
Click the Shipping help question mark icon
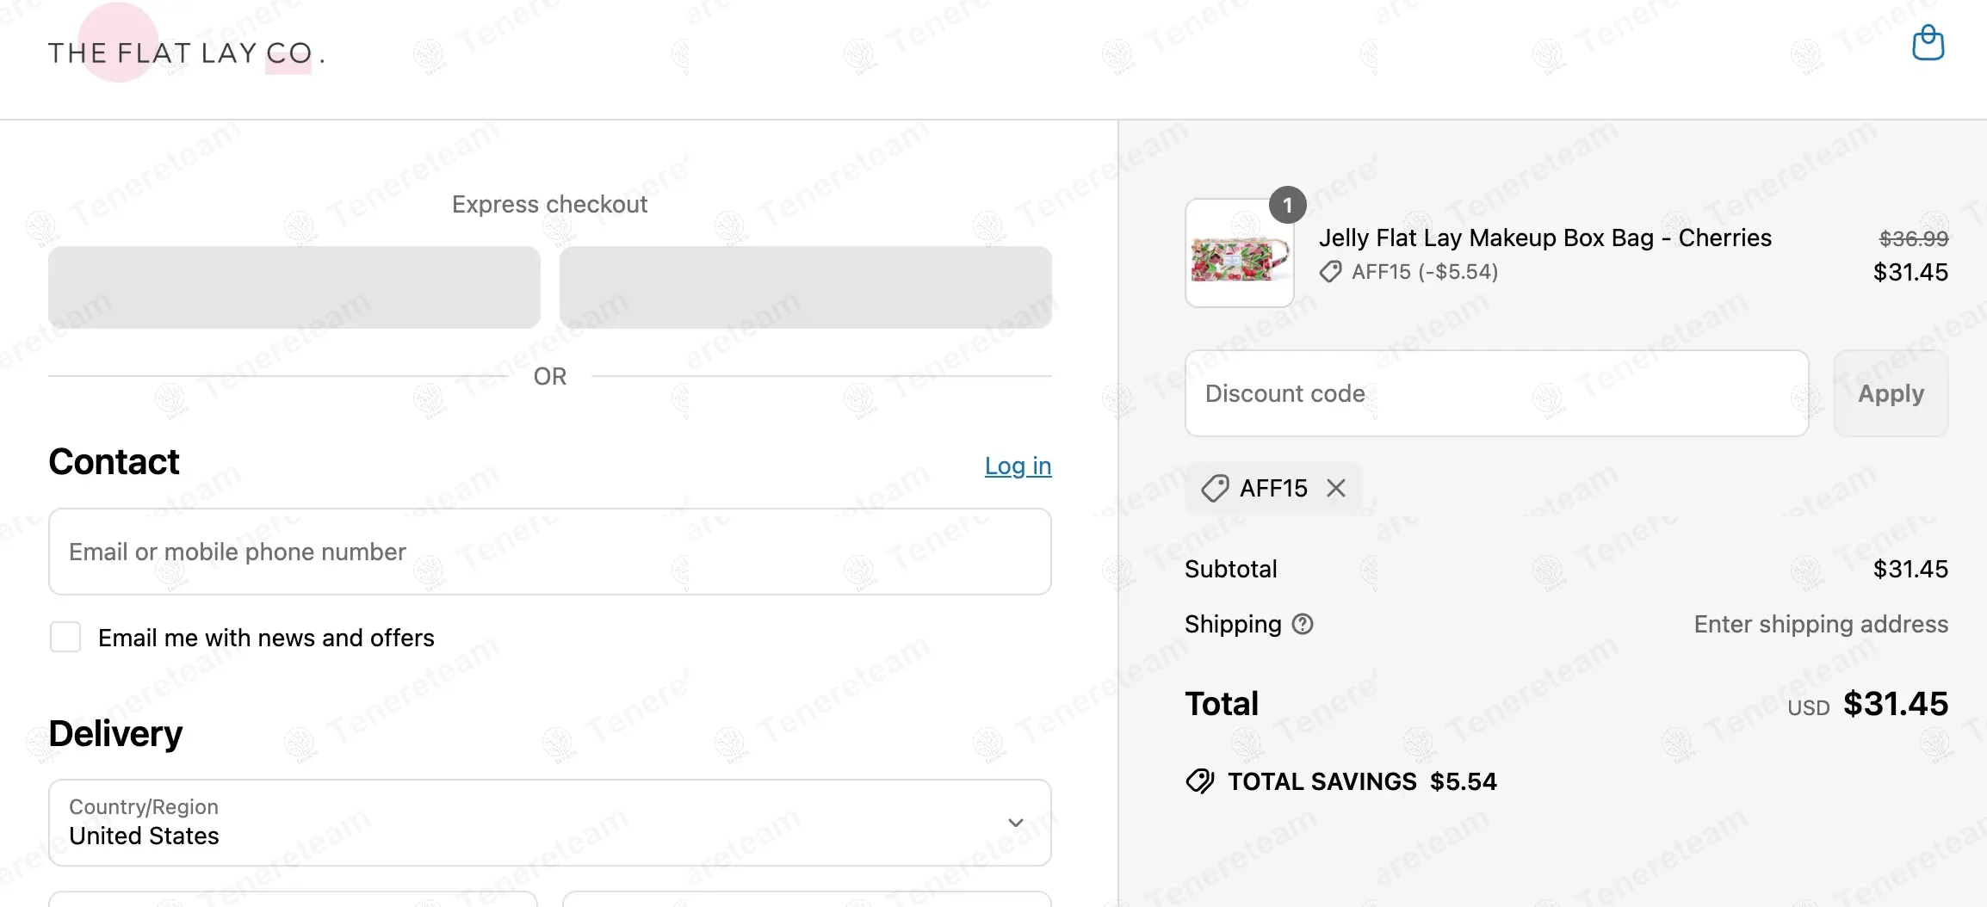(1303, 624)
